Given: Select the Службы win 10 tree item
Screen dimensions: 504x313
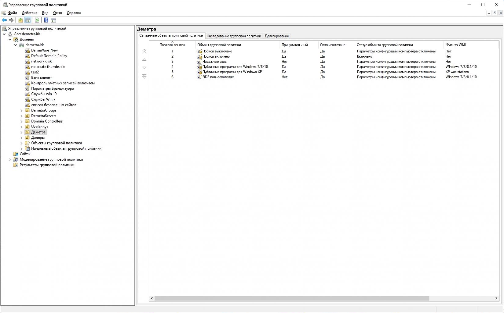Looking at the screenshot, I should pyautogui.click(x=44, y=94).
